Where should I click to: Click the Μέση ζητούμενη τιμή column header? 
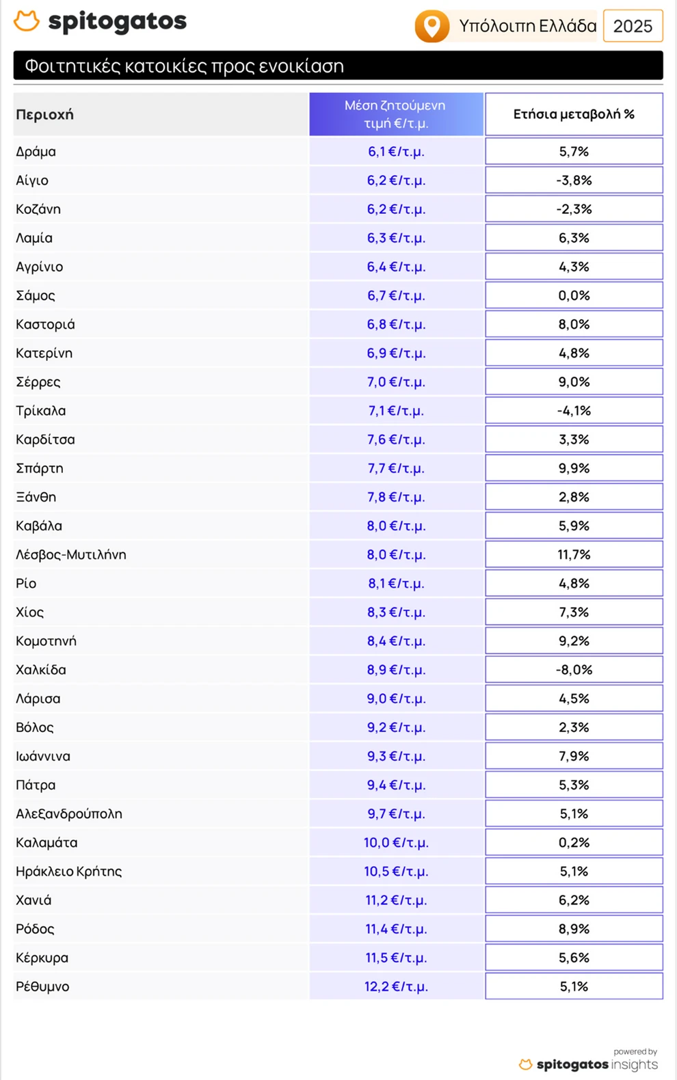pos(395,114)
